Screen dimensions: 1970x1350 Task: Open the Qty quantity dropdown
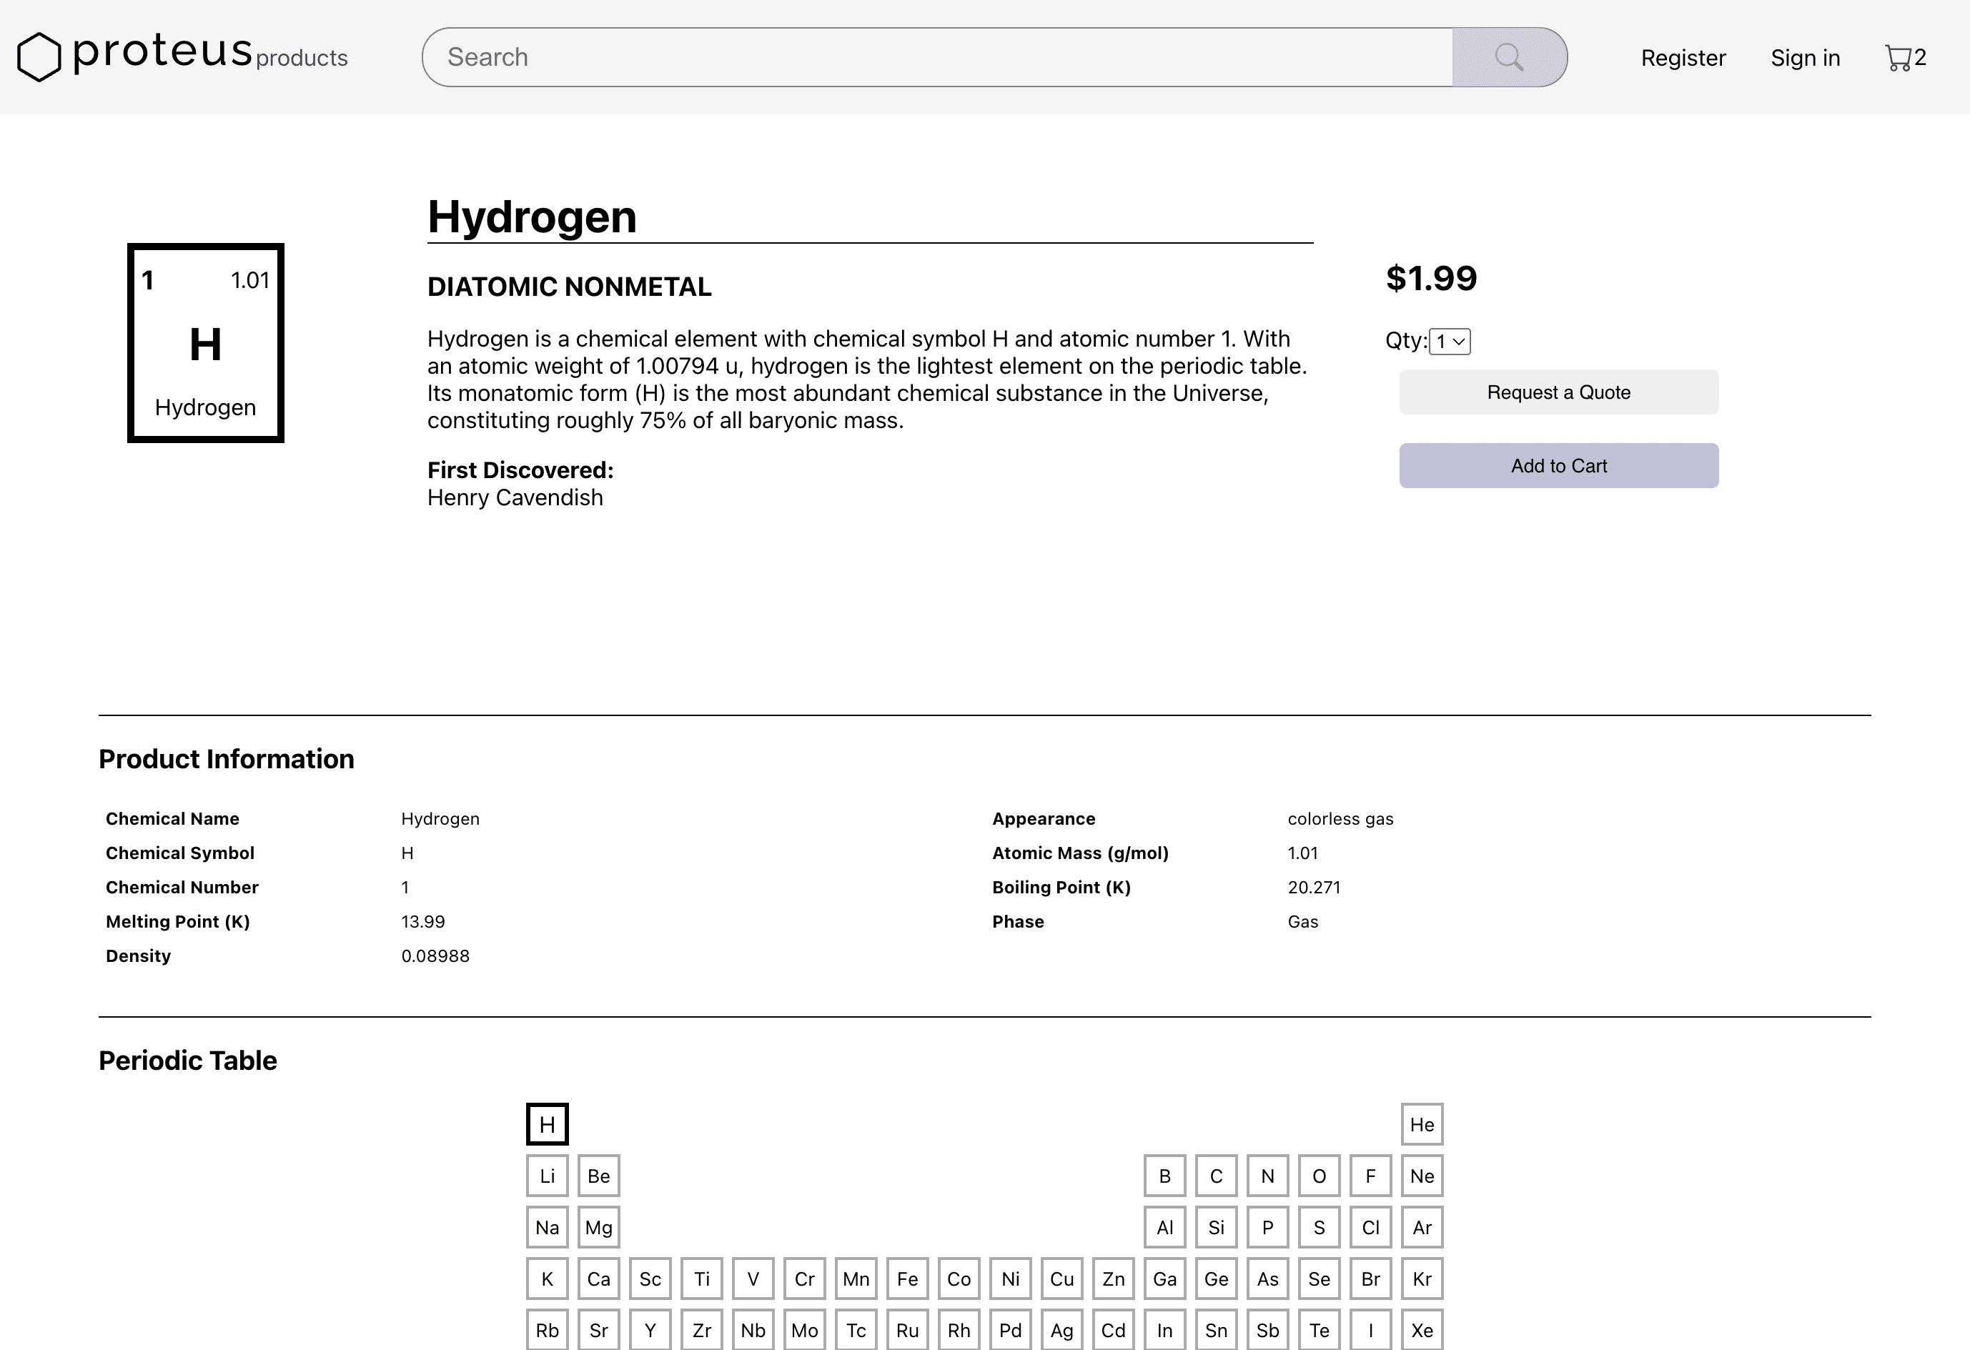(x=1450, y=342)
